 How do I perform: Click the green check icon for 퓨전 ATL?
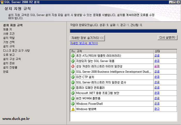(73, 56)
